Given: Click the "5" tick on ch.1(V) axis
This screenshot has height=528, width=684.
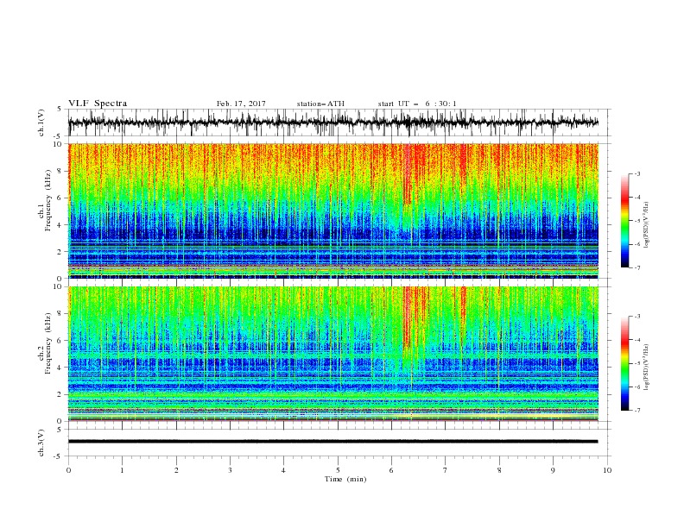Looking at the screenshot, I should pos(60,109).
